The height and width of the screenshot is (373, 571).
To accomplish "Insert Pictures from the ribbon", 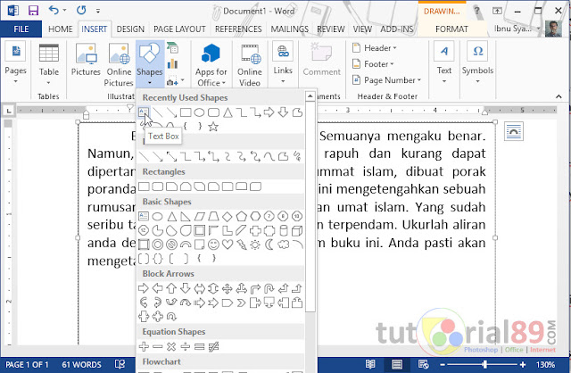I will coord(86,60).
